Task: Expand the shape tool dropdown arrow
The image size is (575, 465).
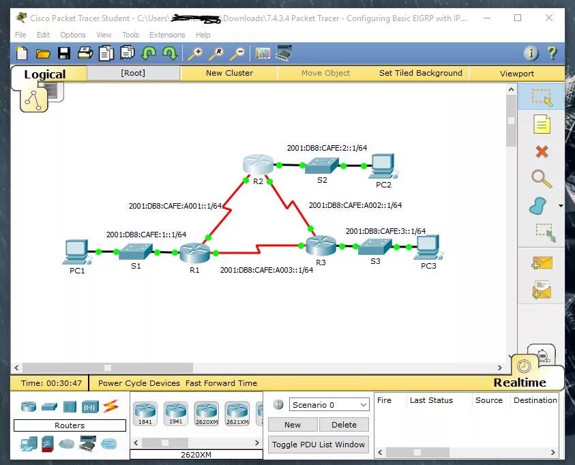Action: tap(561, 206)
